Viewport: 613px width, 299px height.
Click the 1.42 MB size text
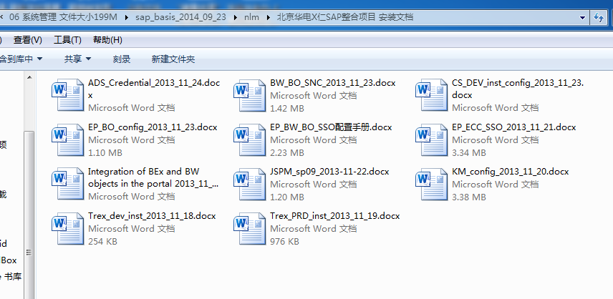287,108
